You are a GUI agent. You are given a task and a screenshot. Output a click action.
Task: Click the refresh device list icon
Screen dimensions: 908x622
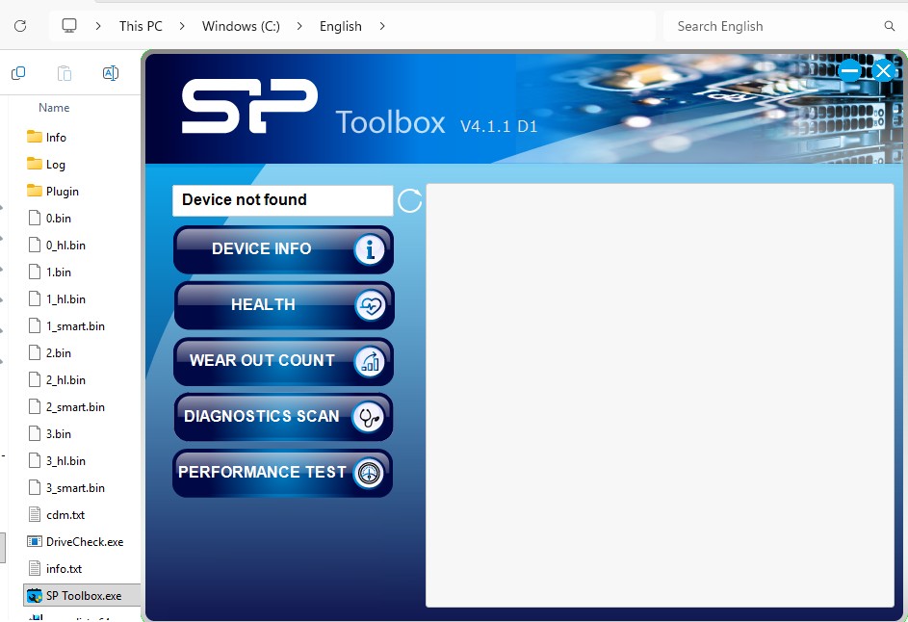point(410,200)
